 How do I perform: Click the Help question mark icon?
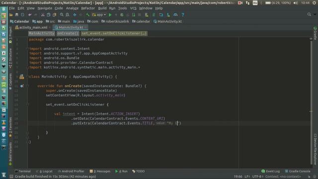[183, 15]
